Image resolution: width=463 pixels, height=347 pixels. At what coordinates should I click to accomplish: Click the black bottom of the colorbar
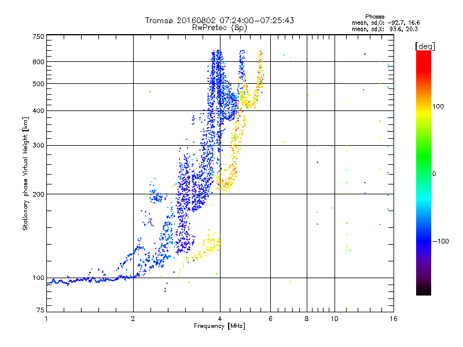point(424,291)
